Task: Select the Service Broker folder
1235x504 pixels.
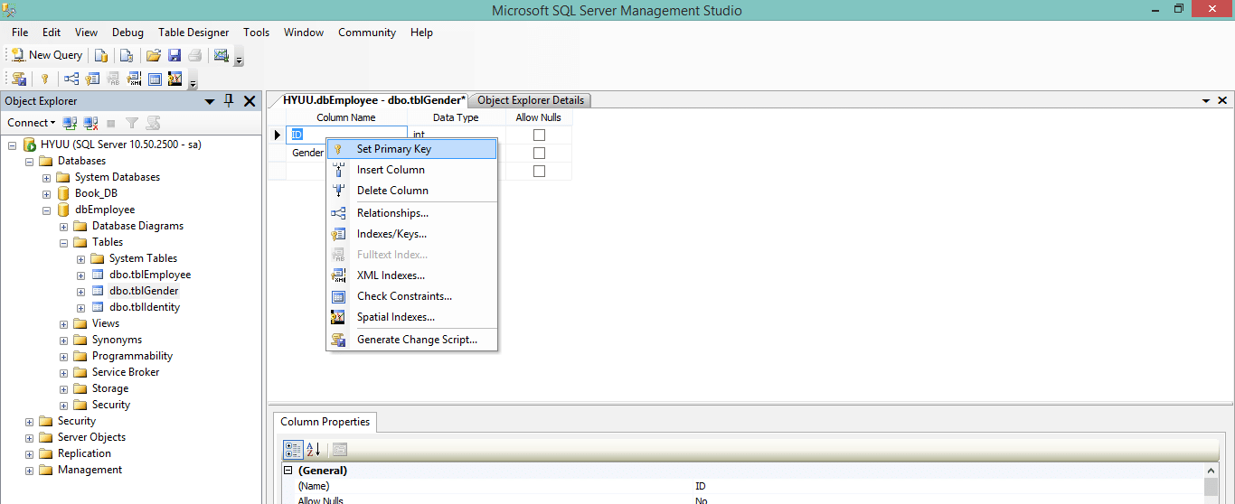Action: (x=126, y=372)
